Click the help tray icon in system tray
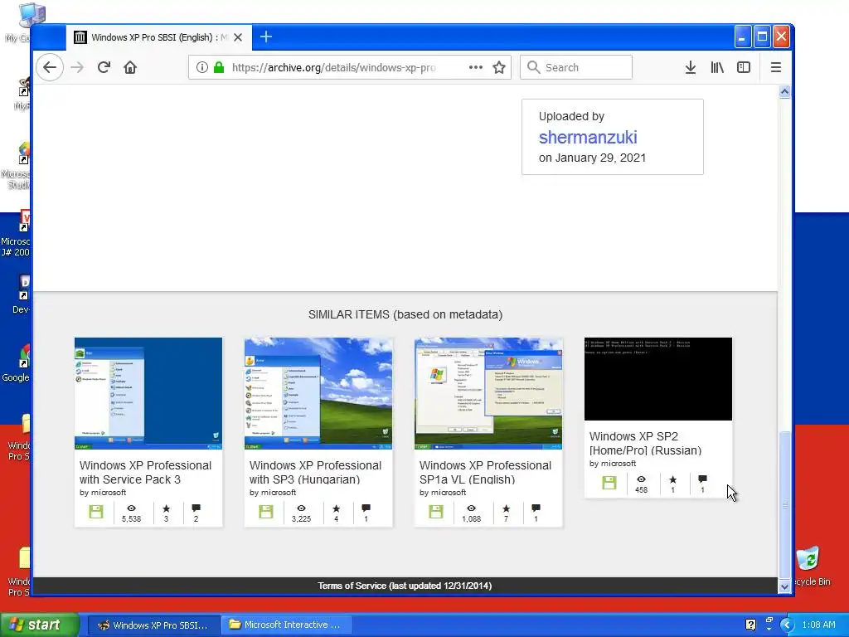The width and height of the screenshot is (849, 637). click(x=750, y=625)
